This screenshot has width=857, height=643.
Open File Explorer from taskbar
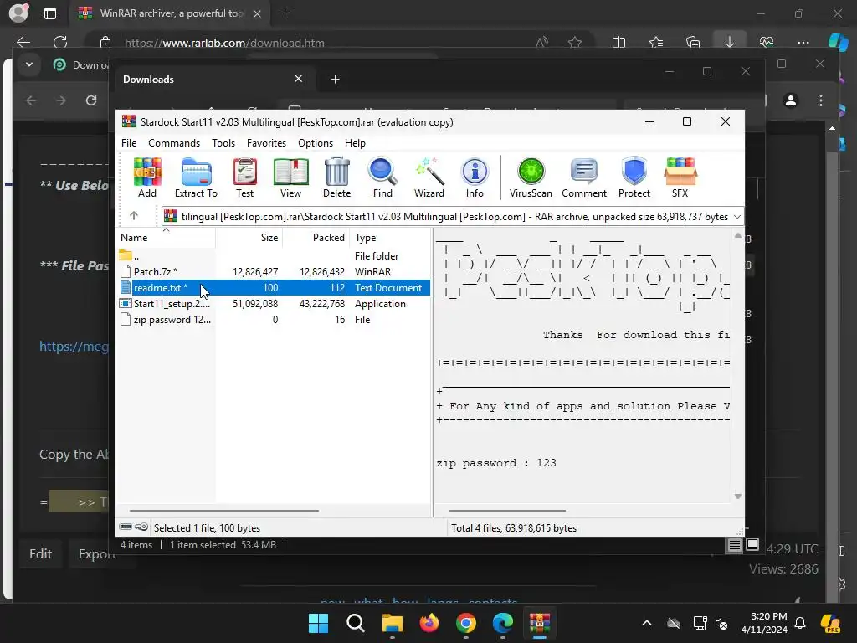click(x=392, y=623)
